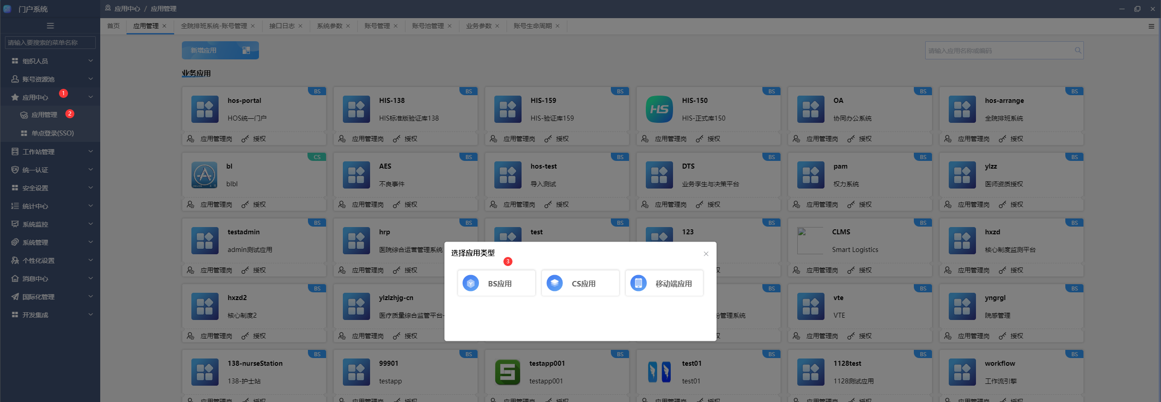Expand the 统一认证 menu
The height and width of the screenshot is (402, 1161).
click(50, 170)
